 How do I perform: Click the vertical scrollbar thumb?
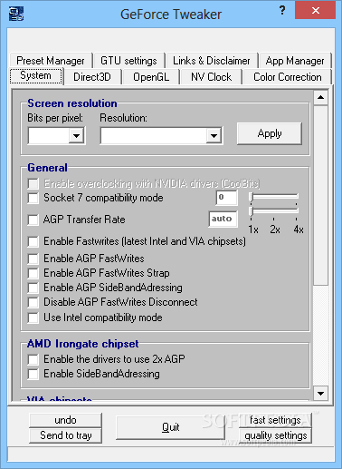pos(320,195)
